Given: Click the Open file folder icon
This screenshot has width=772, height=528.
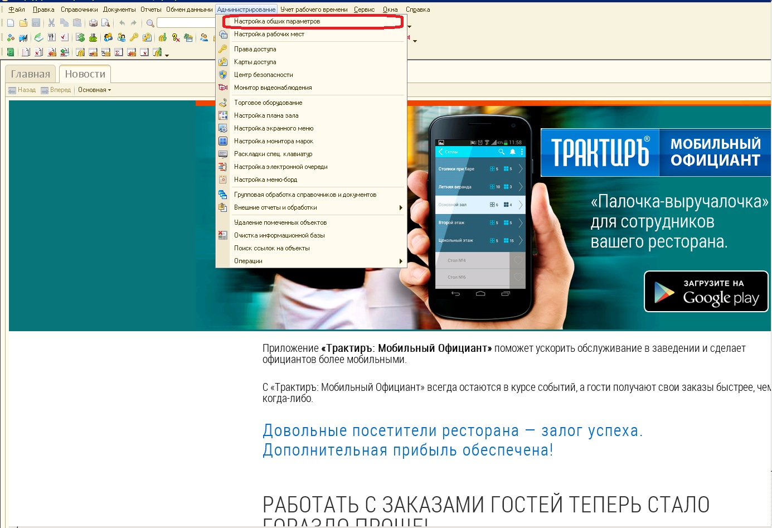Looking at the screenshot, I should point(23,23).
